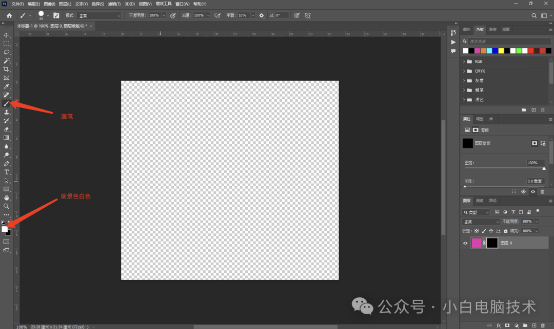
Task: Select the Crop tool
Action: [6, 70]
